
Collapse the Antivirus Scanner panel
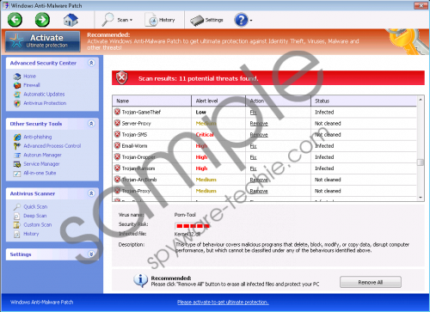[91, 193]
